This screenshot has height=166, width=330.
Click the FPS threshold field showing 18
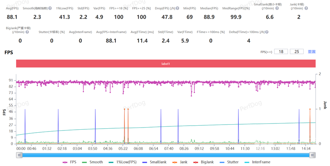point(281,52)
